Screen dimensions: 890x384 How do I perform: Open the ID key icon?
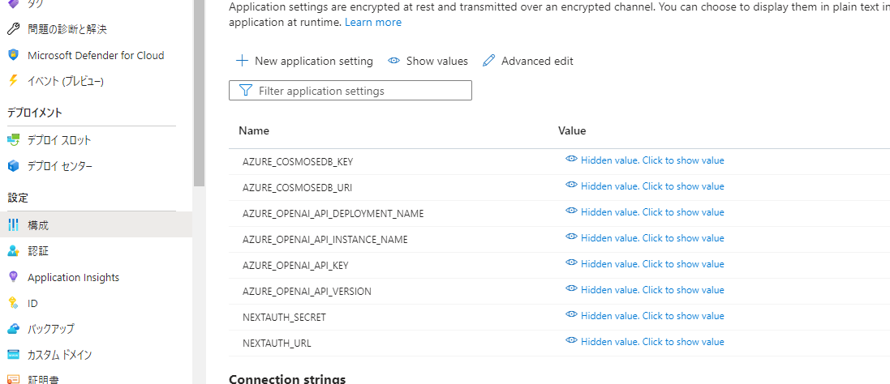(x=14, y=303)
